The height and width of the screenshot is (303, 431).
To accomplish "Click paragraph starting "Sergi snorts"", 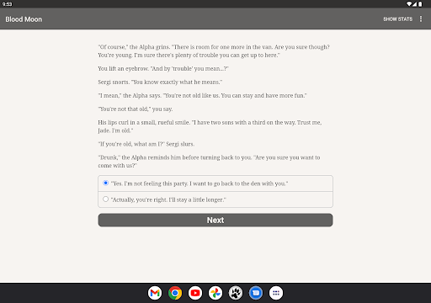I will [x=160, y=82].
